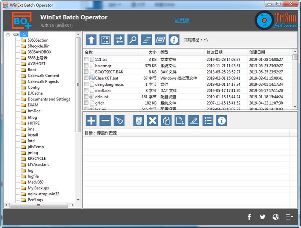Image resolution: width=301 pixels, height=228 pixels.
Task: Open the info icon beside current path
Action: click(x=174, y=40)
